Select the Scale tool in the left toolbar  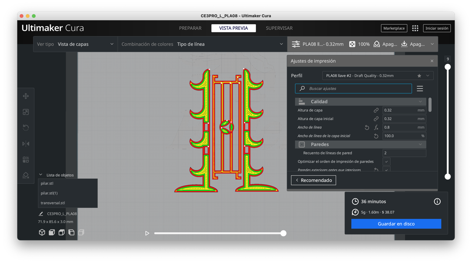(26, 112)
